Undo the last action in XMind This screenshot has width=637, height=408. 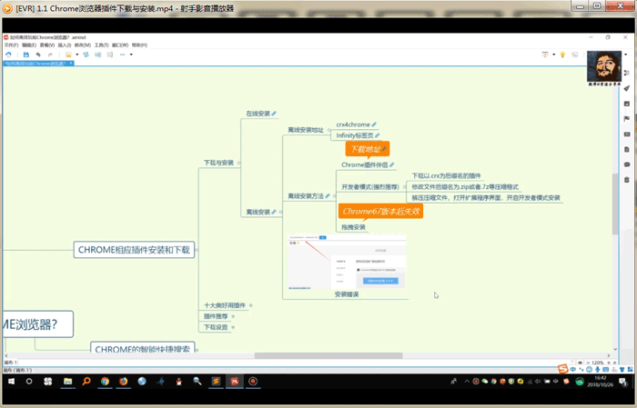coord(38,55)
